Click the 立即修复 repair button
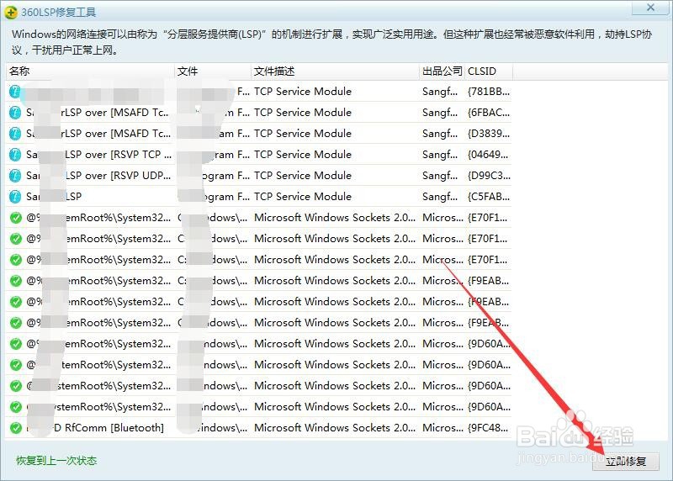Image resolution: width=673 pixels, height=481 pixels. (x=625, y=462)
